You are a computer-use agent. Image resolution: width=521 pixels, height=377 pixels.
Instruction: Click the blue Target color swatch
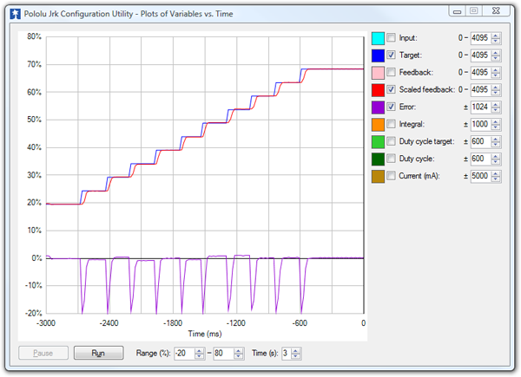click(x=377, y=55)
